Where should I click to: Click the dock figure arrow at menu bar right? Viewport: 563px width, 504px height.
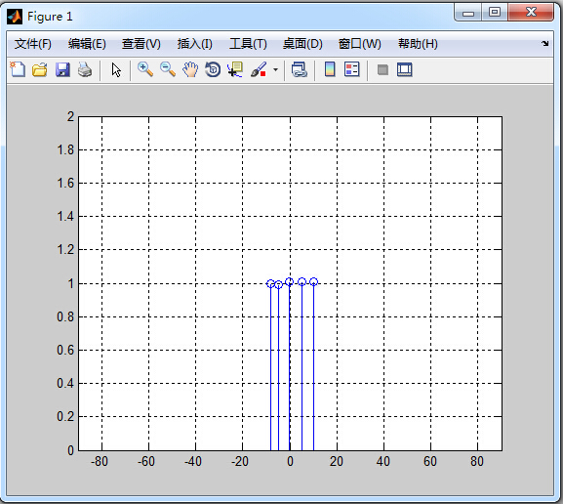click(545, 44)
